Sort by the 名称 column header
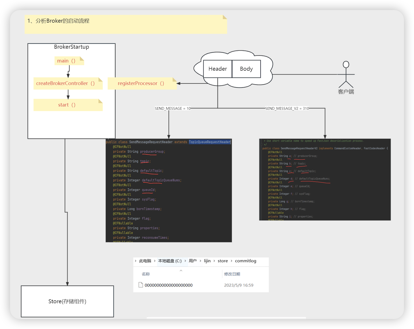This screenshot has width=414, height=329. [146, 274]
